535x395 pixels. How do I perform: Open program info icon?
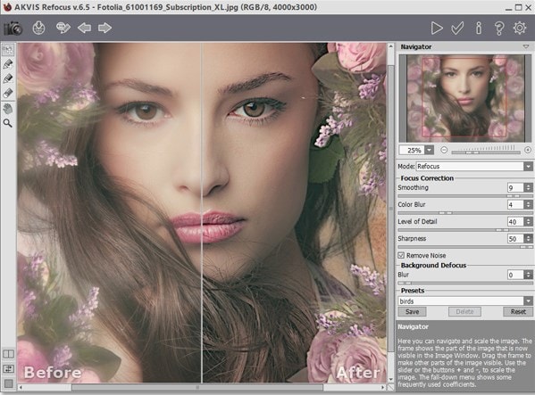pyautogui.click(x=479, y=29)
